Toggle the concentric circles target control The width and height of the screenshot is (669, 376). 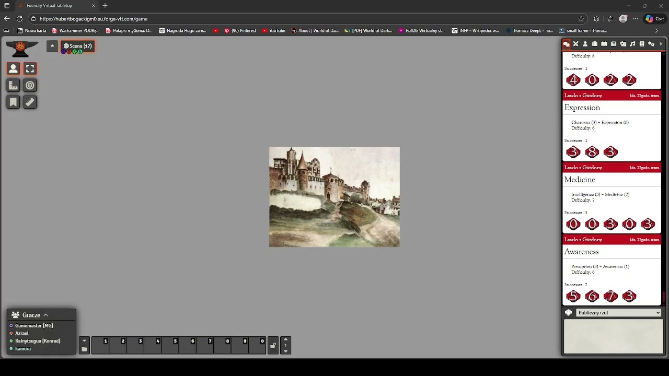pyautogui.click(x=30, y=85)
